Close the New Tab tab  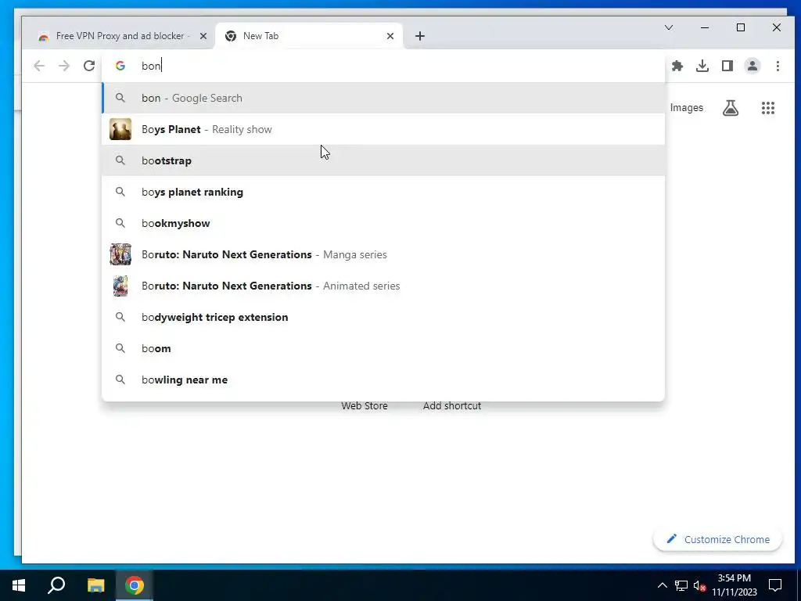click(x=390, y=36)
